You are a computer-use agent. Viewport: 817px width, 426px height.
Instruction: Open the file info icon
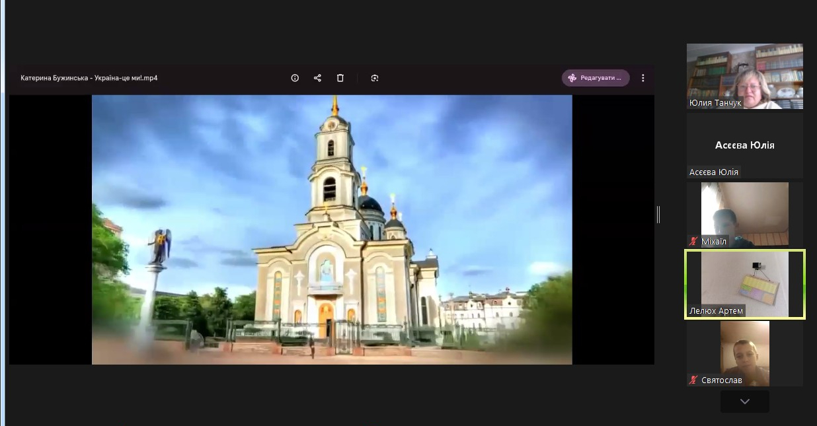click(295, 78)
